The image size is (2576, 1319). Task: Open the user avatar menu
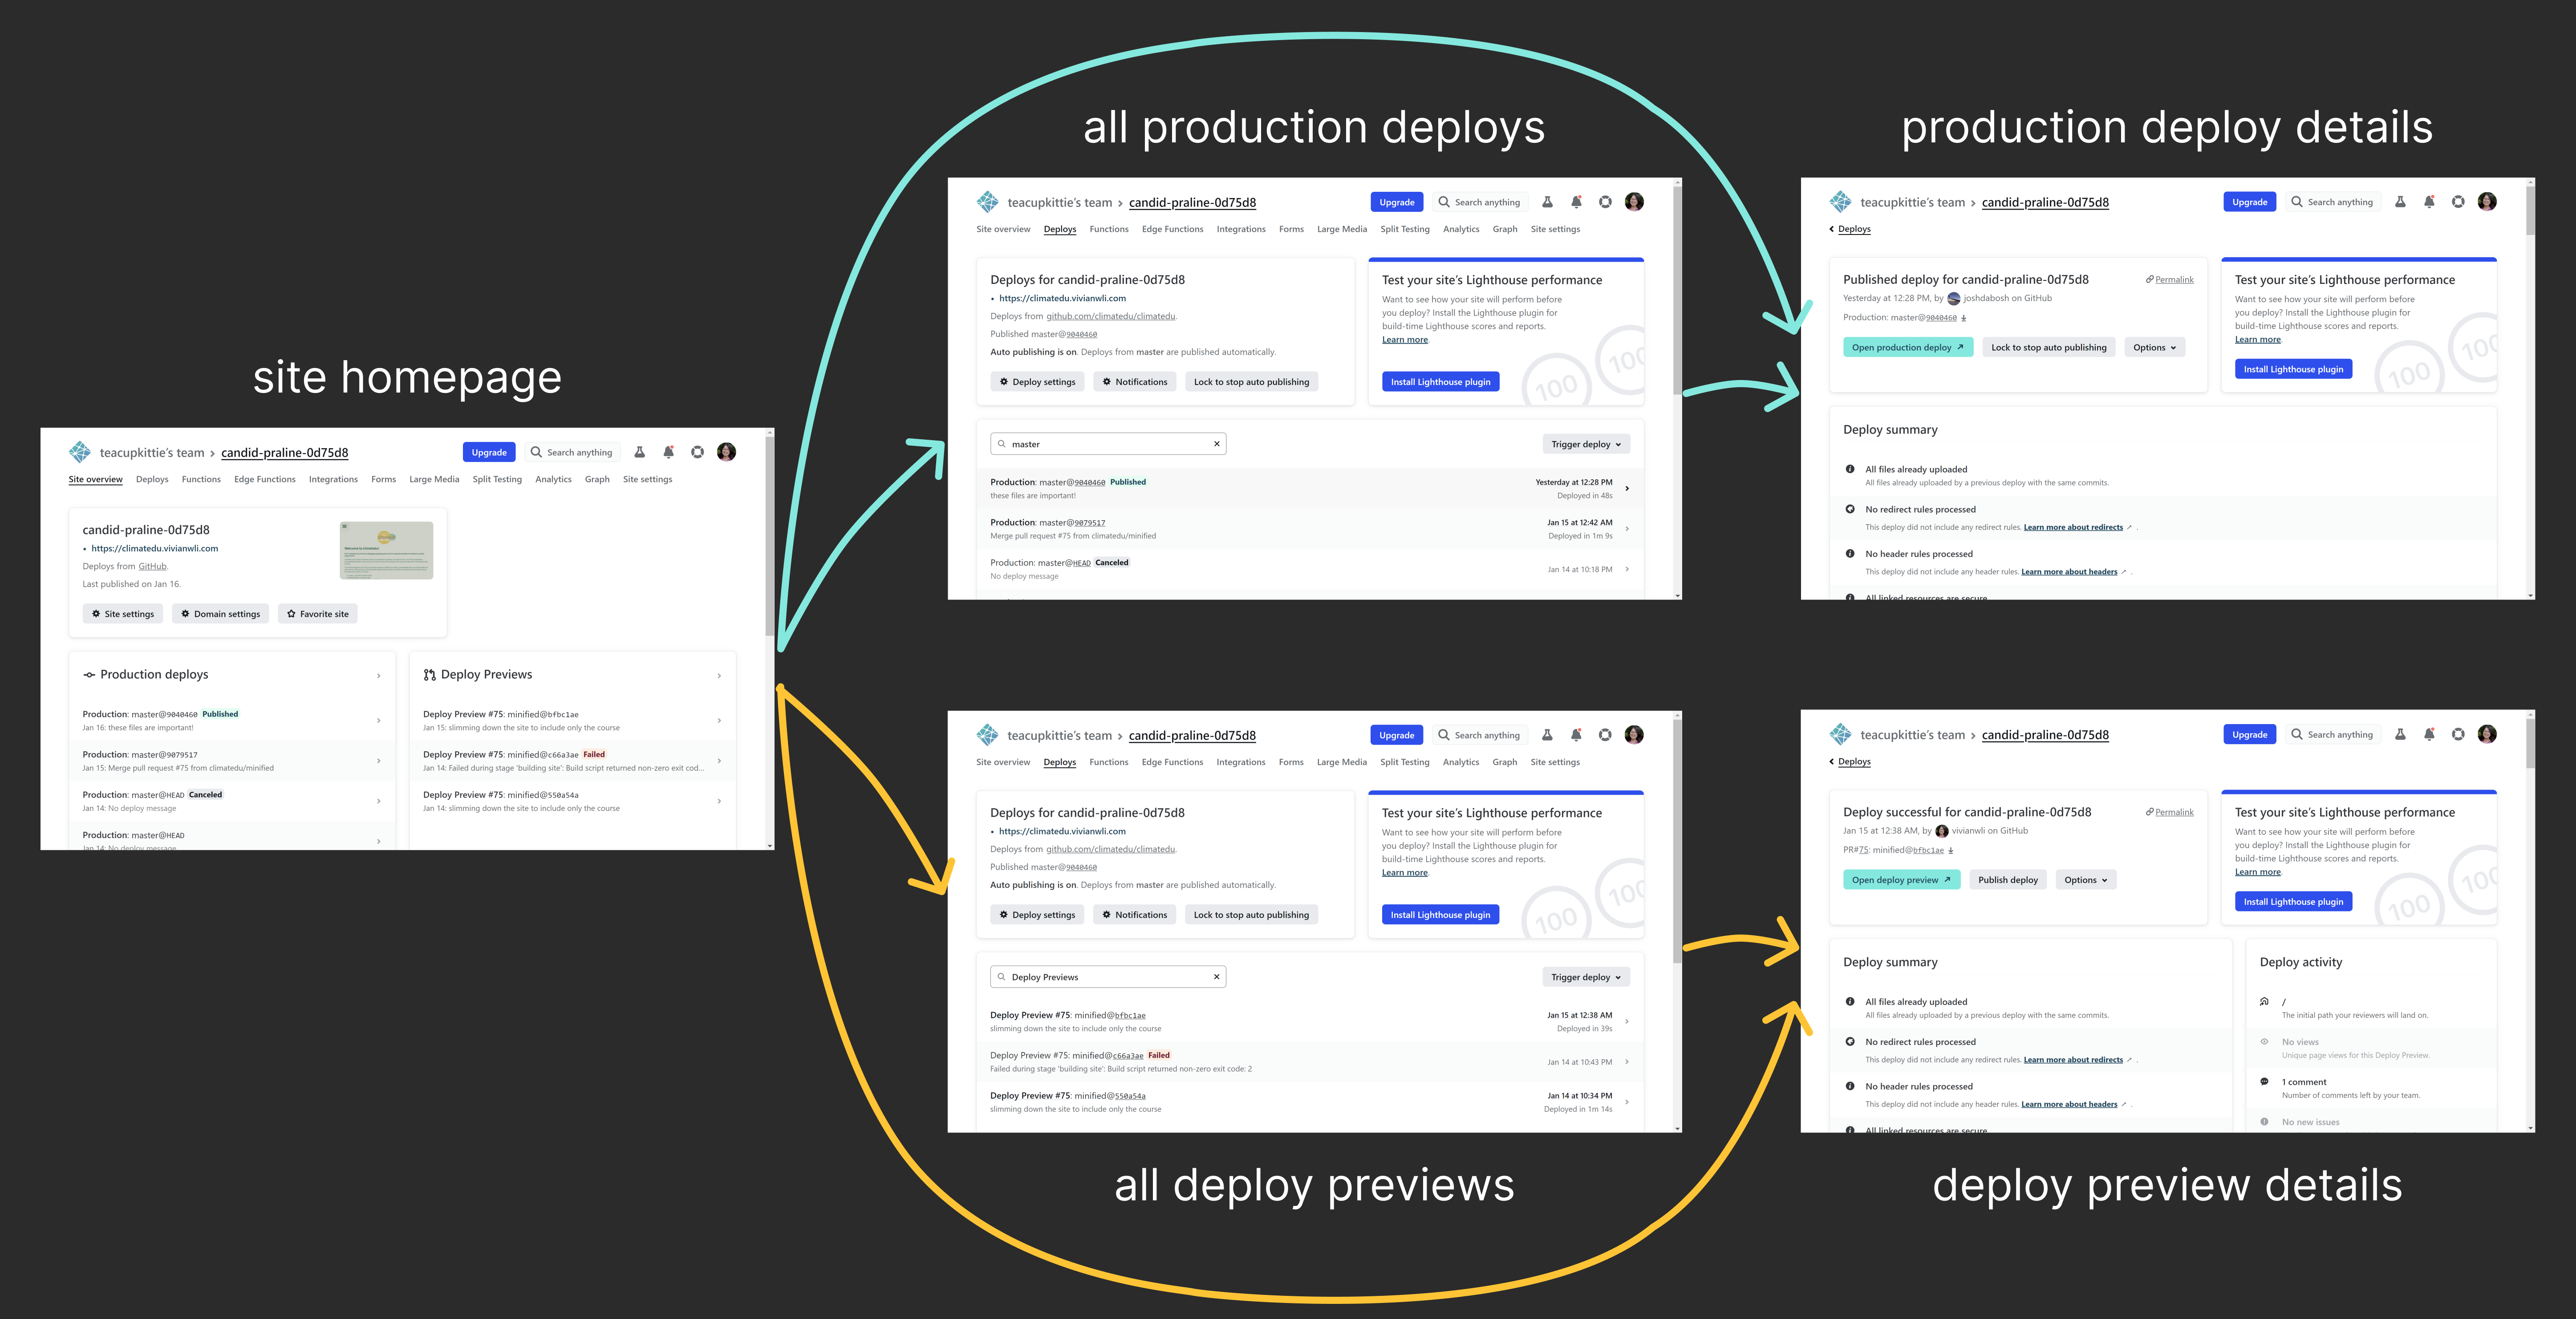tap(1634, 201)
